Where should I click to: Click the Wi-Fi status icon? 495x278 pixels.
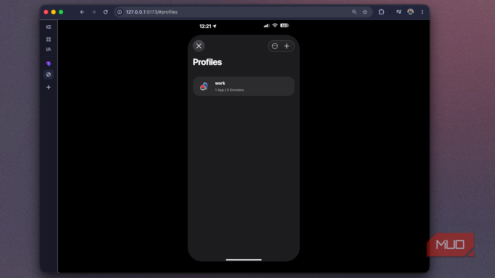(x=275, y=25)
